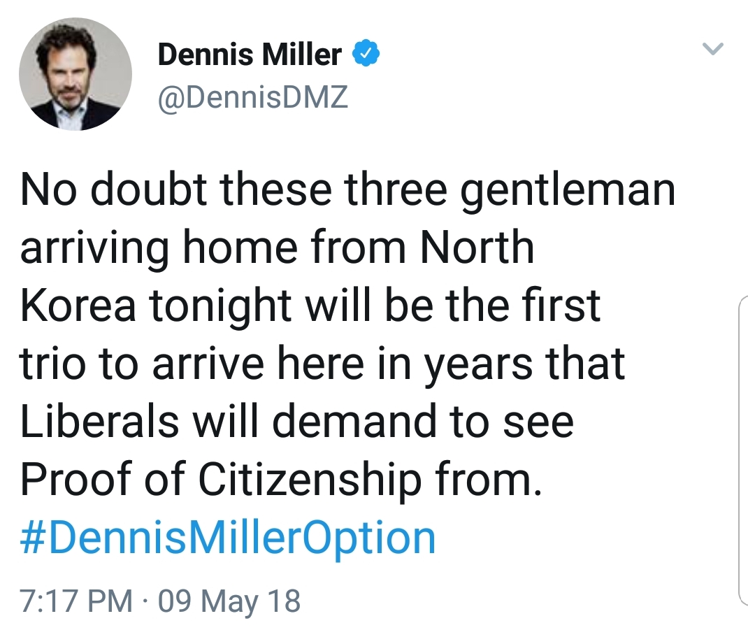Click the blue verified badge
The height and width of the screenshot is (644, 748).
pos(366,53)
